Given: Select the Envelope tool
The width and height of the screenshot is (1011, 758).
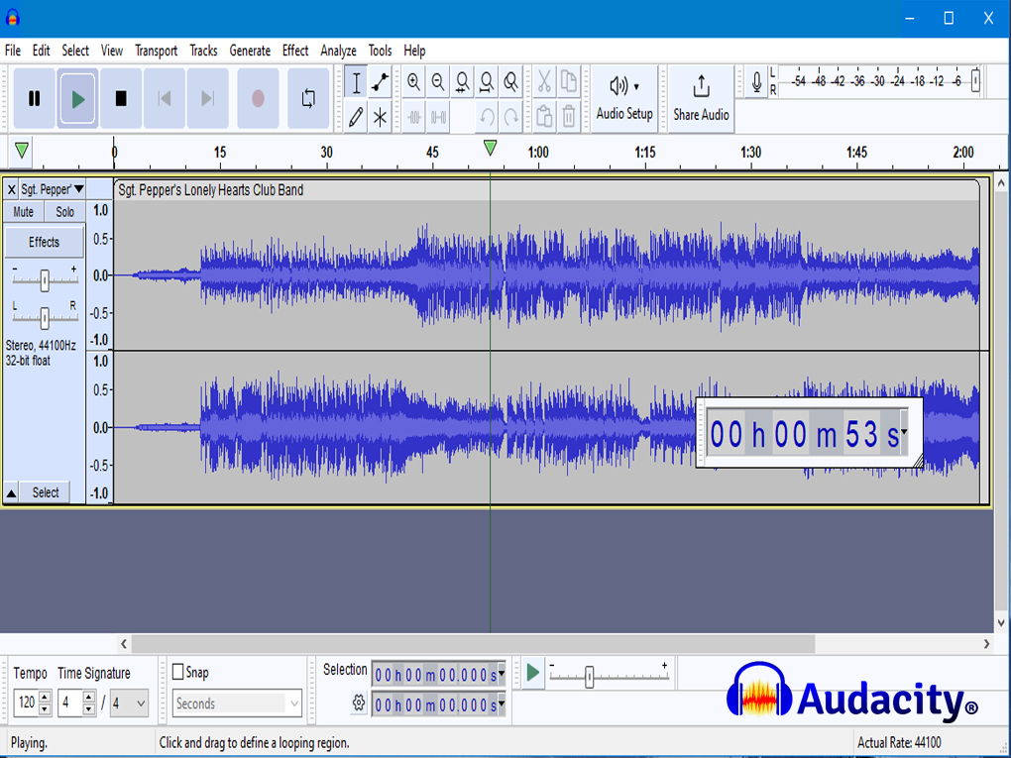Looking at the screenshot, I should click(x=380, y=82).
